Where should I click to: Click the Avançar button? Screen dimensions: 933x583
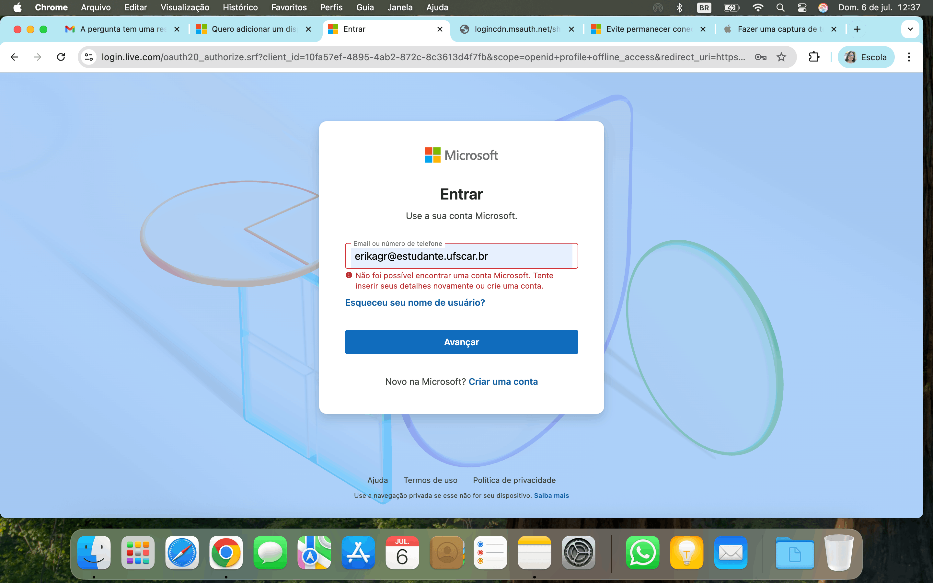461,342
